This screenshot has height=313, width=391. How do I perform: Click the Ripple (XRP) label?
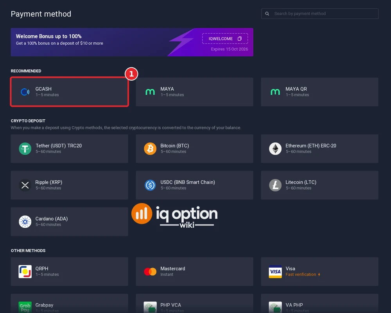(48, 182)
